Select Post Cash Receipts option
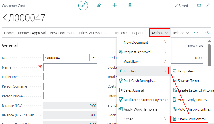Screen dimensions: 214x124 point(139,81)
